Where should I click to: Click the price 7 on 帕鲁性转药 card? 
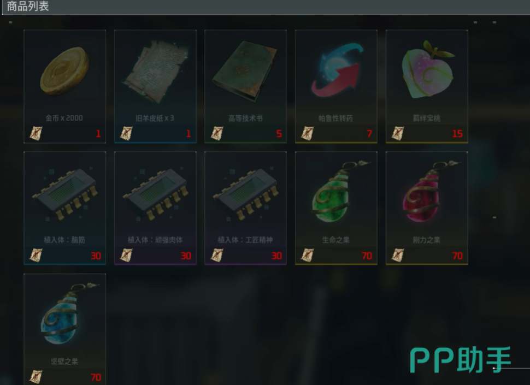click(369, 134)
